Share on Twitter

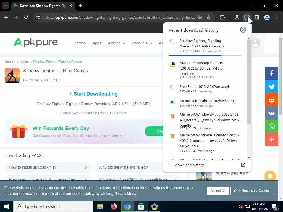(x=271, y=87)
